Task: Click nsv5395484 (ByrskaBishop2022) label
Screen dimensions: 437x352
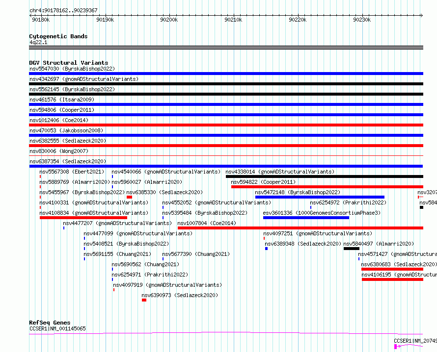Action: click(x=205, y=213)
